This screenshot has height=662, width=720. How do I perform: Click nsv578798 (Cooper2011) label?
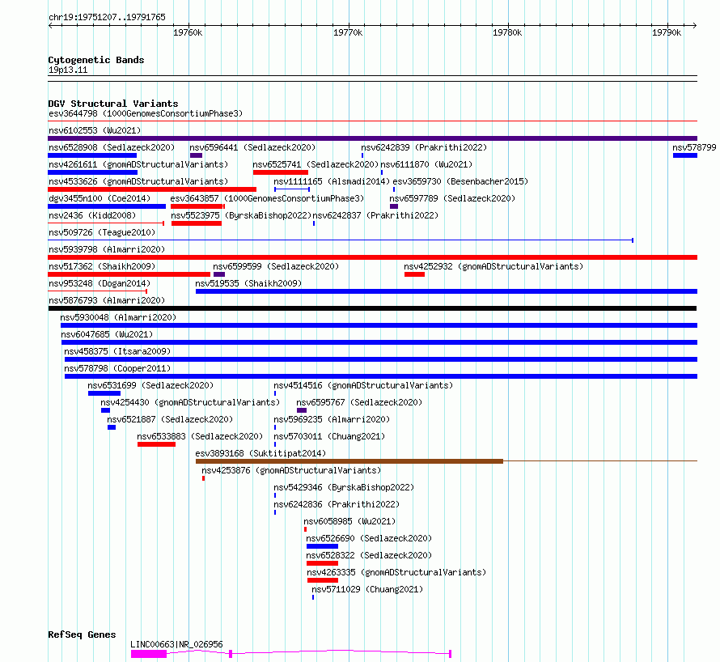pyautogui.click(x=117, y=368)
